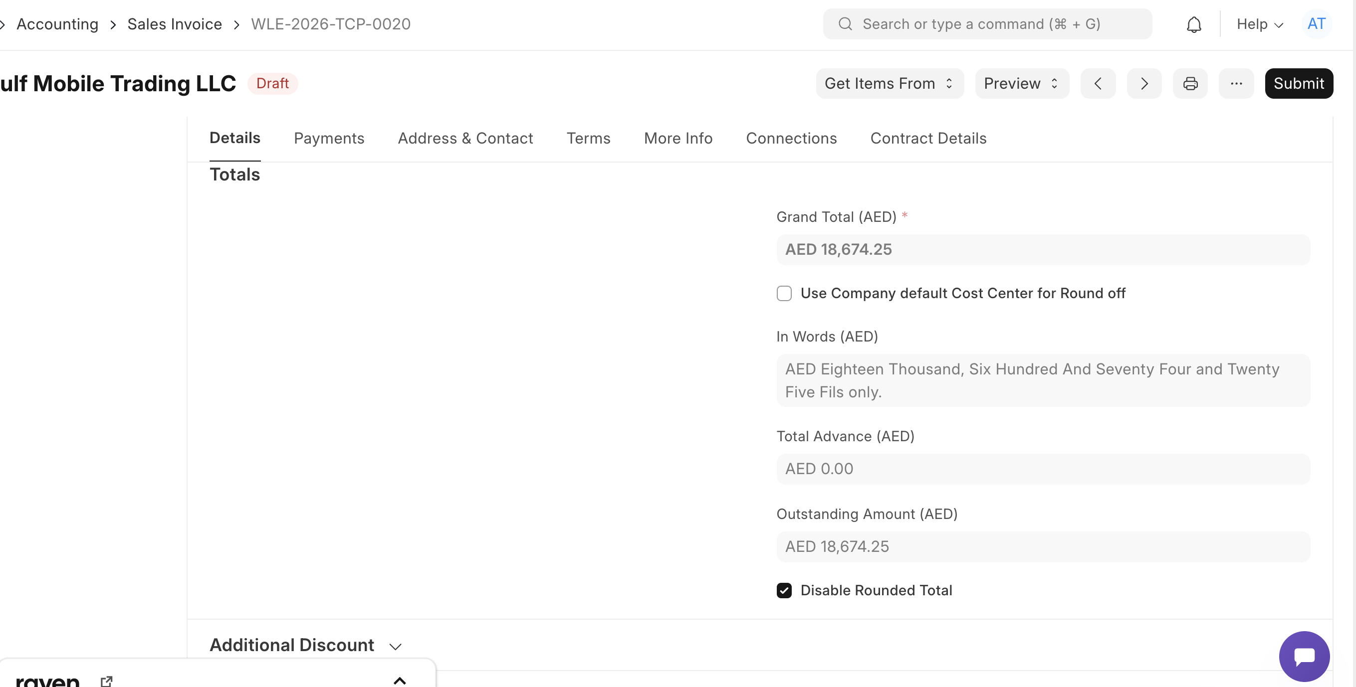Viewport: 1356px width, 687px height.
Task: Open the Help menu
Action: pos(1260,24)
